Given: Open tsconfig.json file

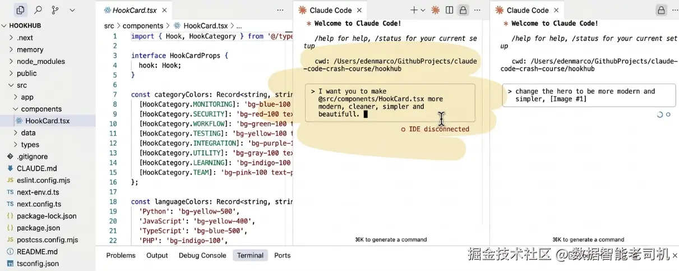Looking at the screenshot, I should (38, 263).
